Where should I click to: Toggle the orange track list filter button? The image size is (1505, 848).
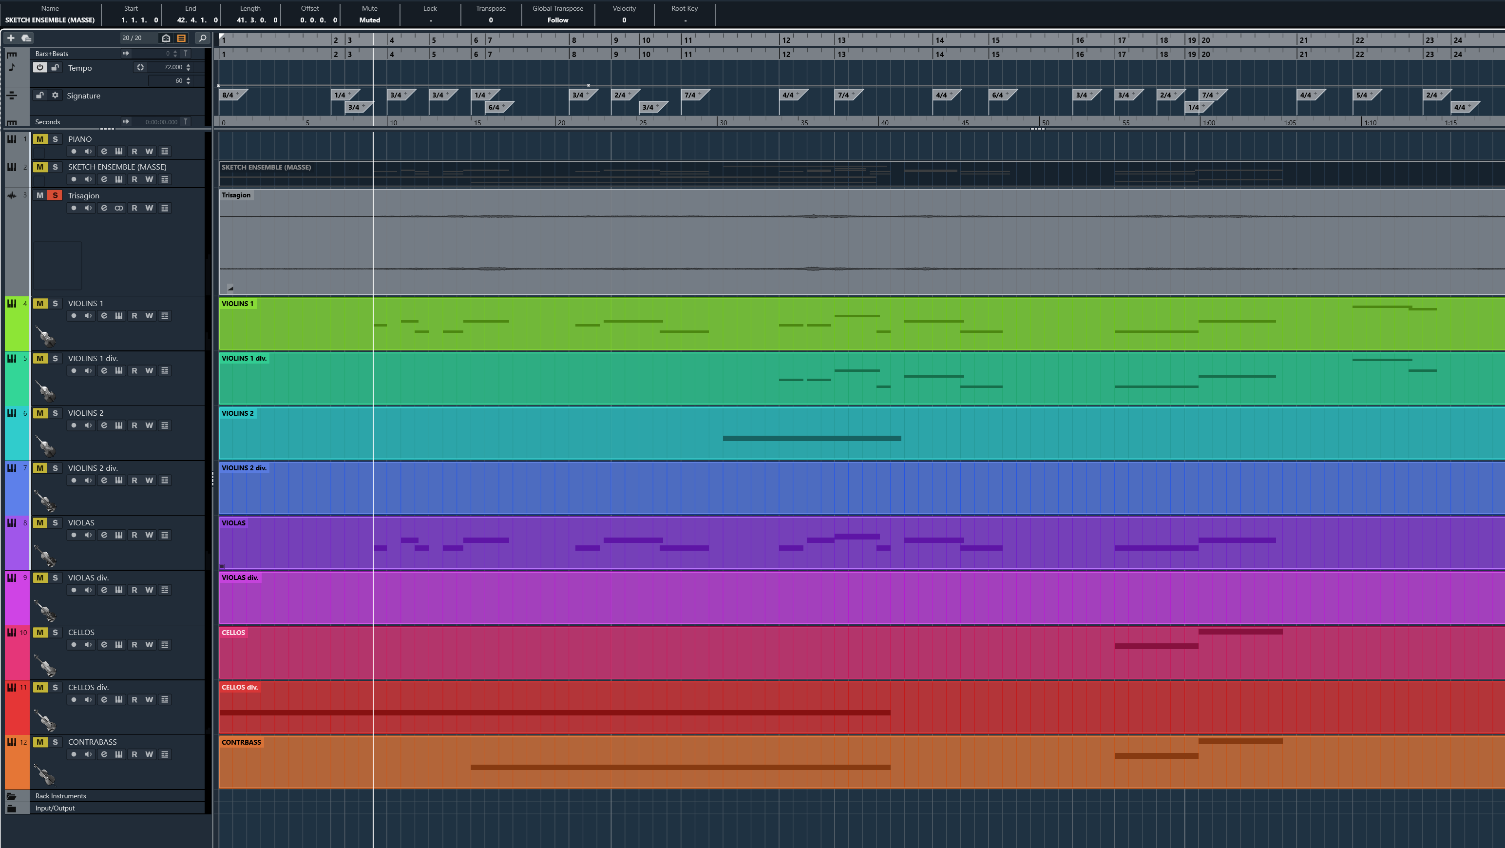[x=182, y=38]
